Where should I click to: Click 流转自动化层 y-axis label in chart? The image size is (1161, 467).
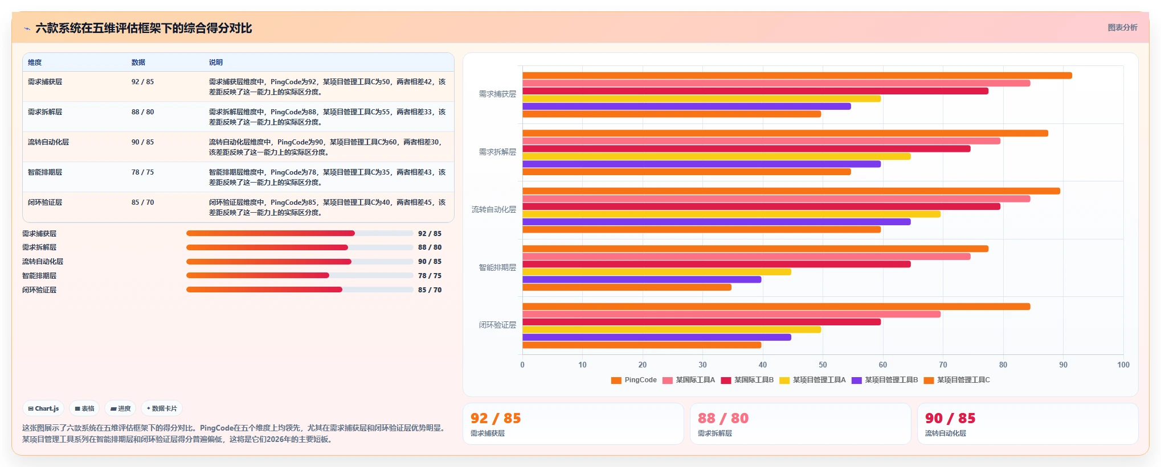click(494, 210)
